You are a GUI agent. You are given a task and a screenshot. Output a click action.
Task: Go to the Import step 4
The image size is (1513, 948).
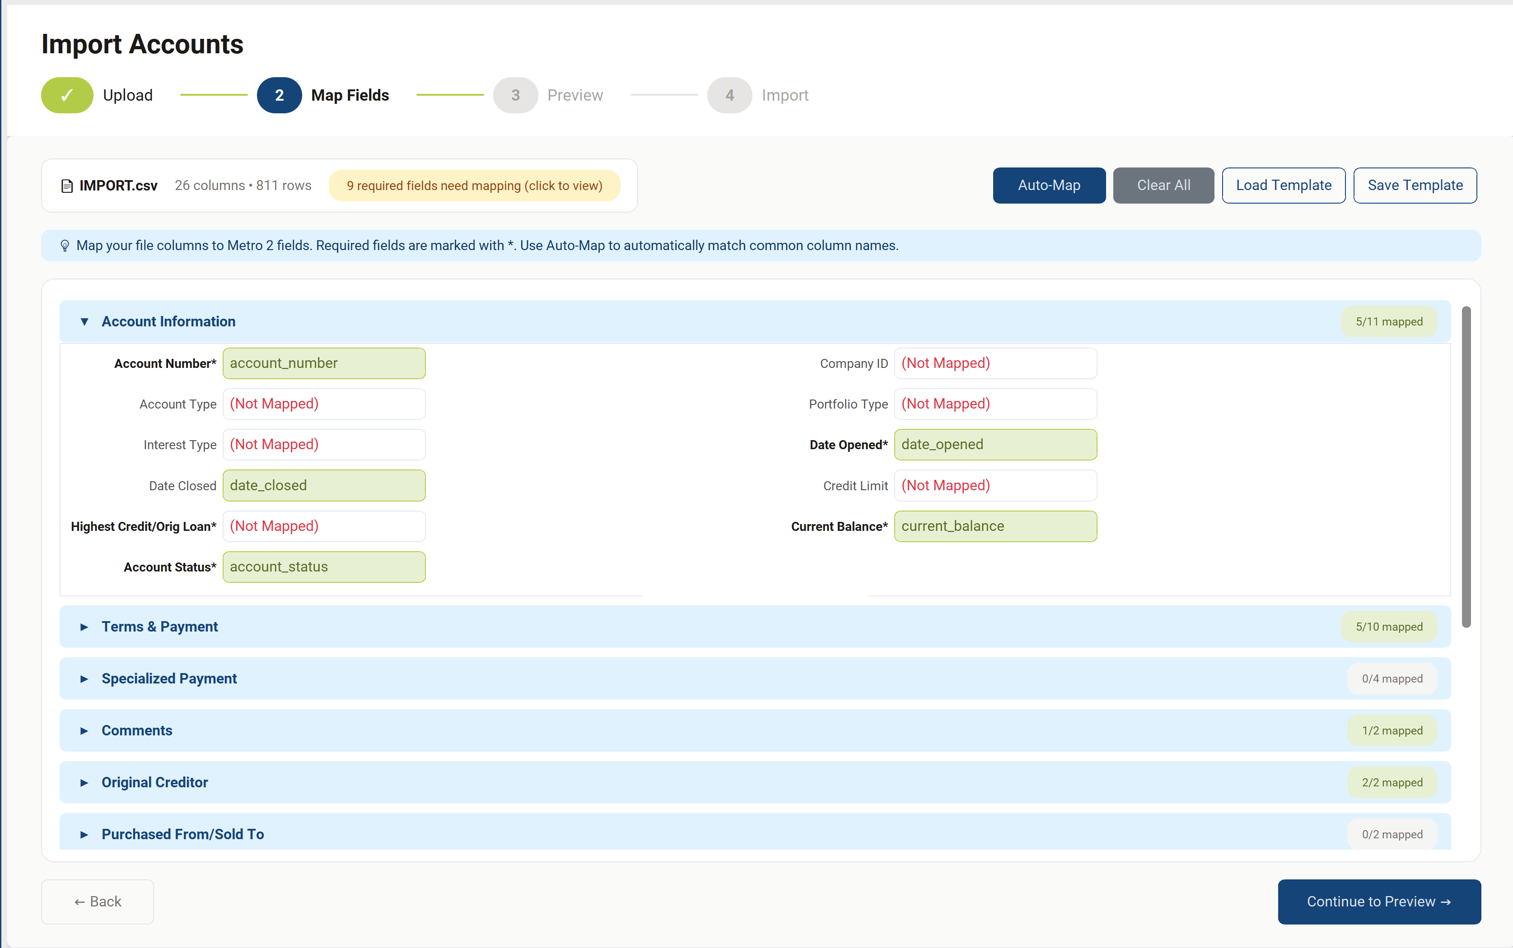[x=729, y=95]
